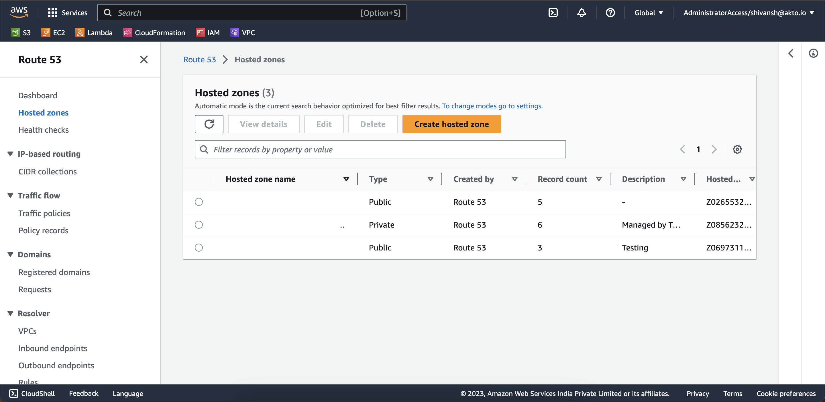Open the info panel icon at right
825x402 pixels.
click(813, 53)
